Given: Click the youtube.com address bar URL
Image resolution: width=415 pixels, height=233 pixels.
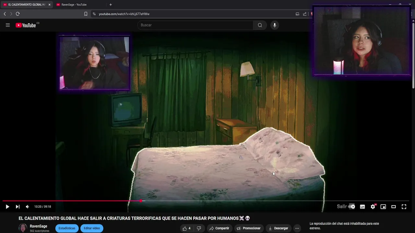Looking at the screenshot, I should (x=124, y=14).
